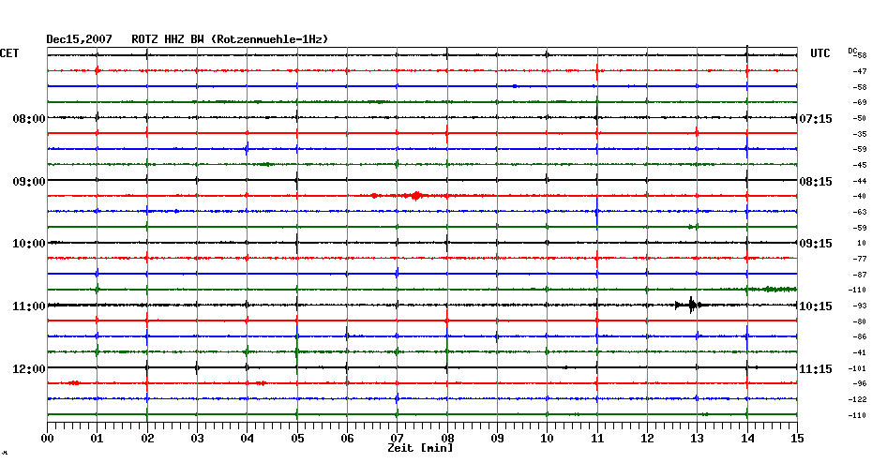Click minute 03 on the time axis
The image size is (872, 463).
[198, 439]
